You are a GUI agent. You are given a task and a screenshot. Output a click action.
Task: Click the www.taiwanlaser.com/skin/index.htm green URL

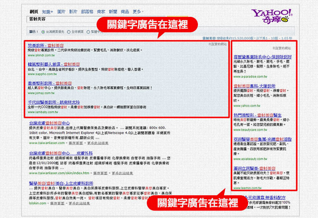(59, 173)
